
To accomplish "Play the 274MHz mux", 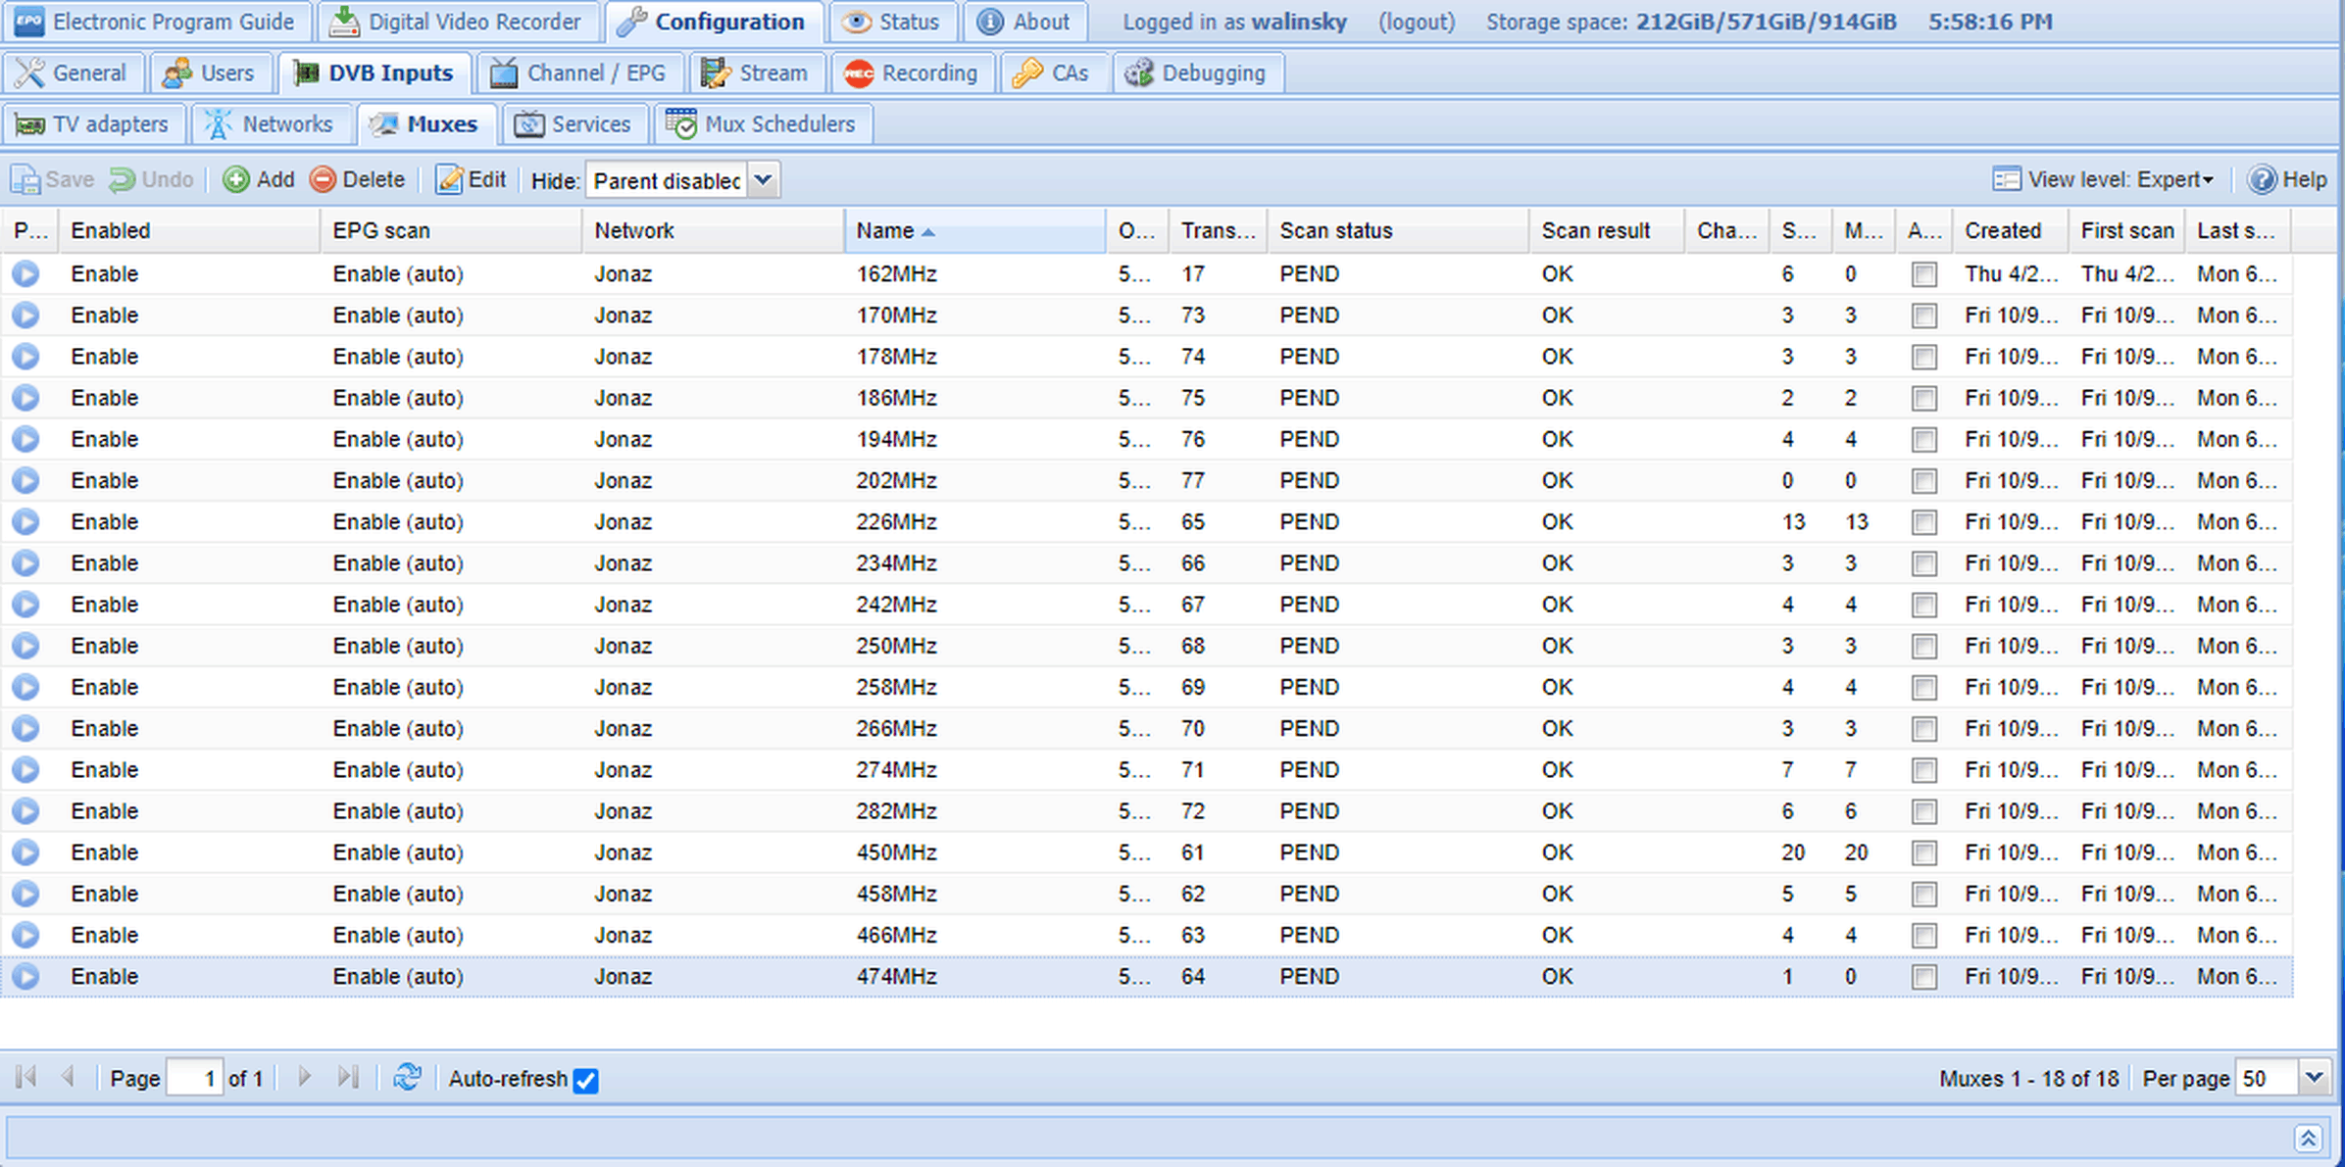I will [25, 770].
